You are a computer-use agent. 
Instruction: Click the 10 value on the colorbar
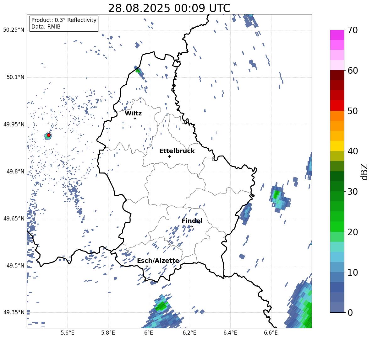353,272
